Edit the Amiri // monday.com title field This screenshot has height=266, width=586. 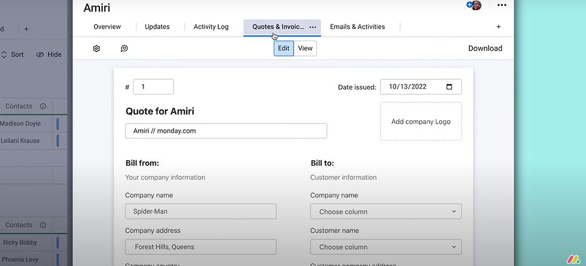pos(226,131)
